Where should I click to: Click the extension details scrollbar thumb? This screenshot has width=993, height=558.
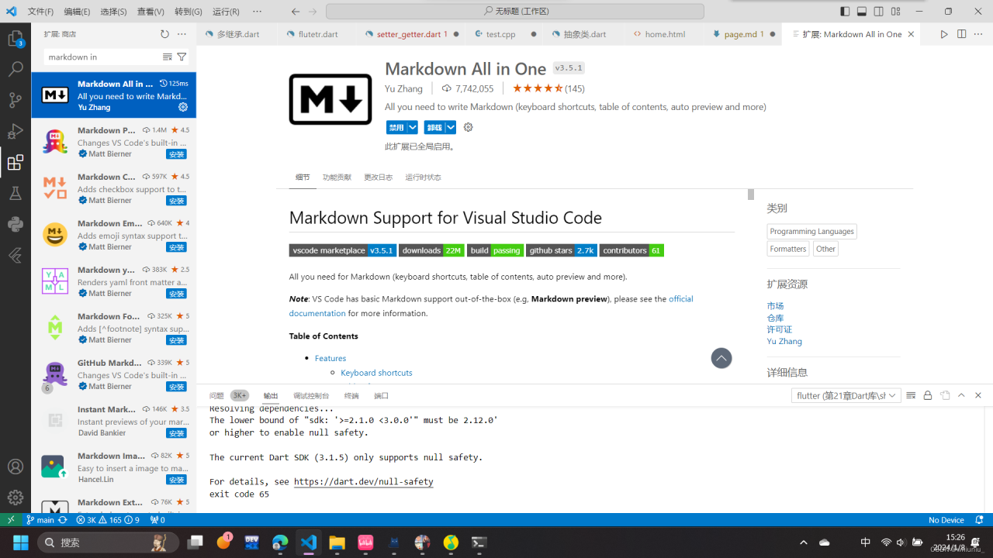751,195
